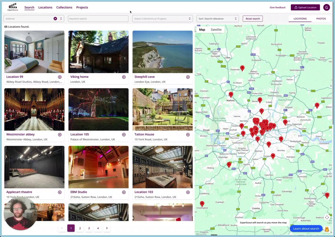The height and width of the screenshot is (237, 335).
Task: Click the Upload Location button
Action: pos(305,7)
